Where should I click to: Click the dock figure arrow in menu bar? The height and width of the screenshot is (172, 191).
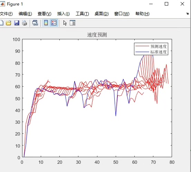(x=187, y=13)
